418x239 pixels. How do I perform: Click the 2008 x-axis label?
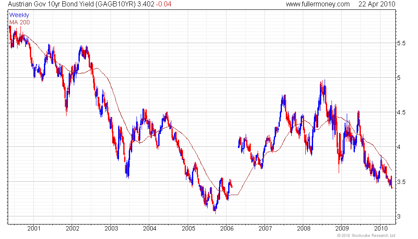[x=304, y=228]
